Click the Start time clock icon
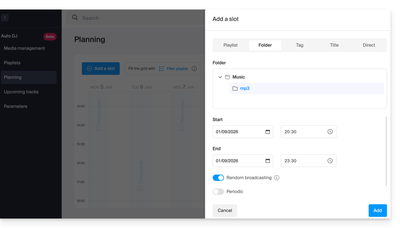 click(330, 132)
